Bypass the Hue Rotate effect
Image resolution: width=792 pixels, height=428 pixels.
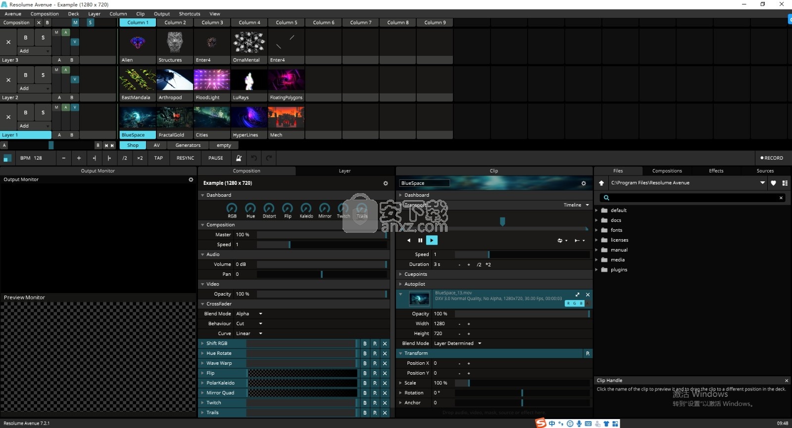point(365,353)
